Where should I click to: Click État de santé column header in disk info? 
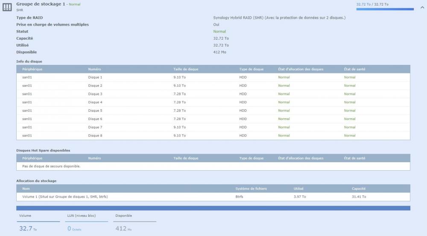point(354,69)
